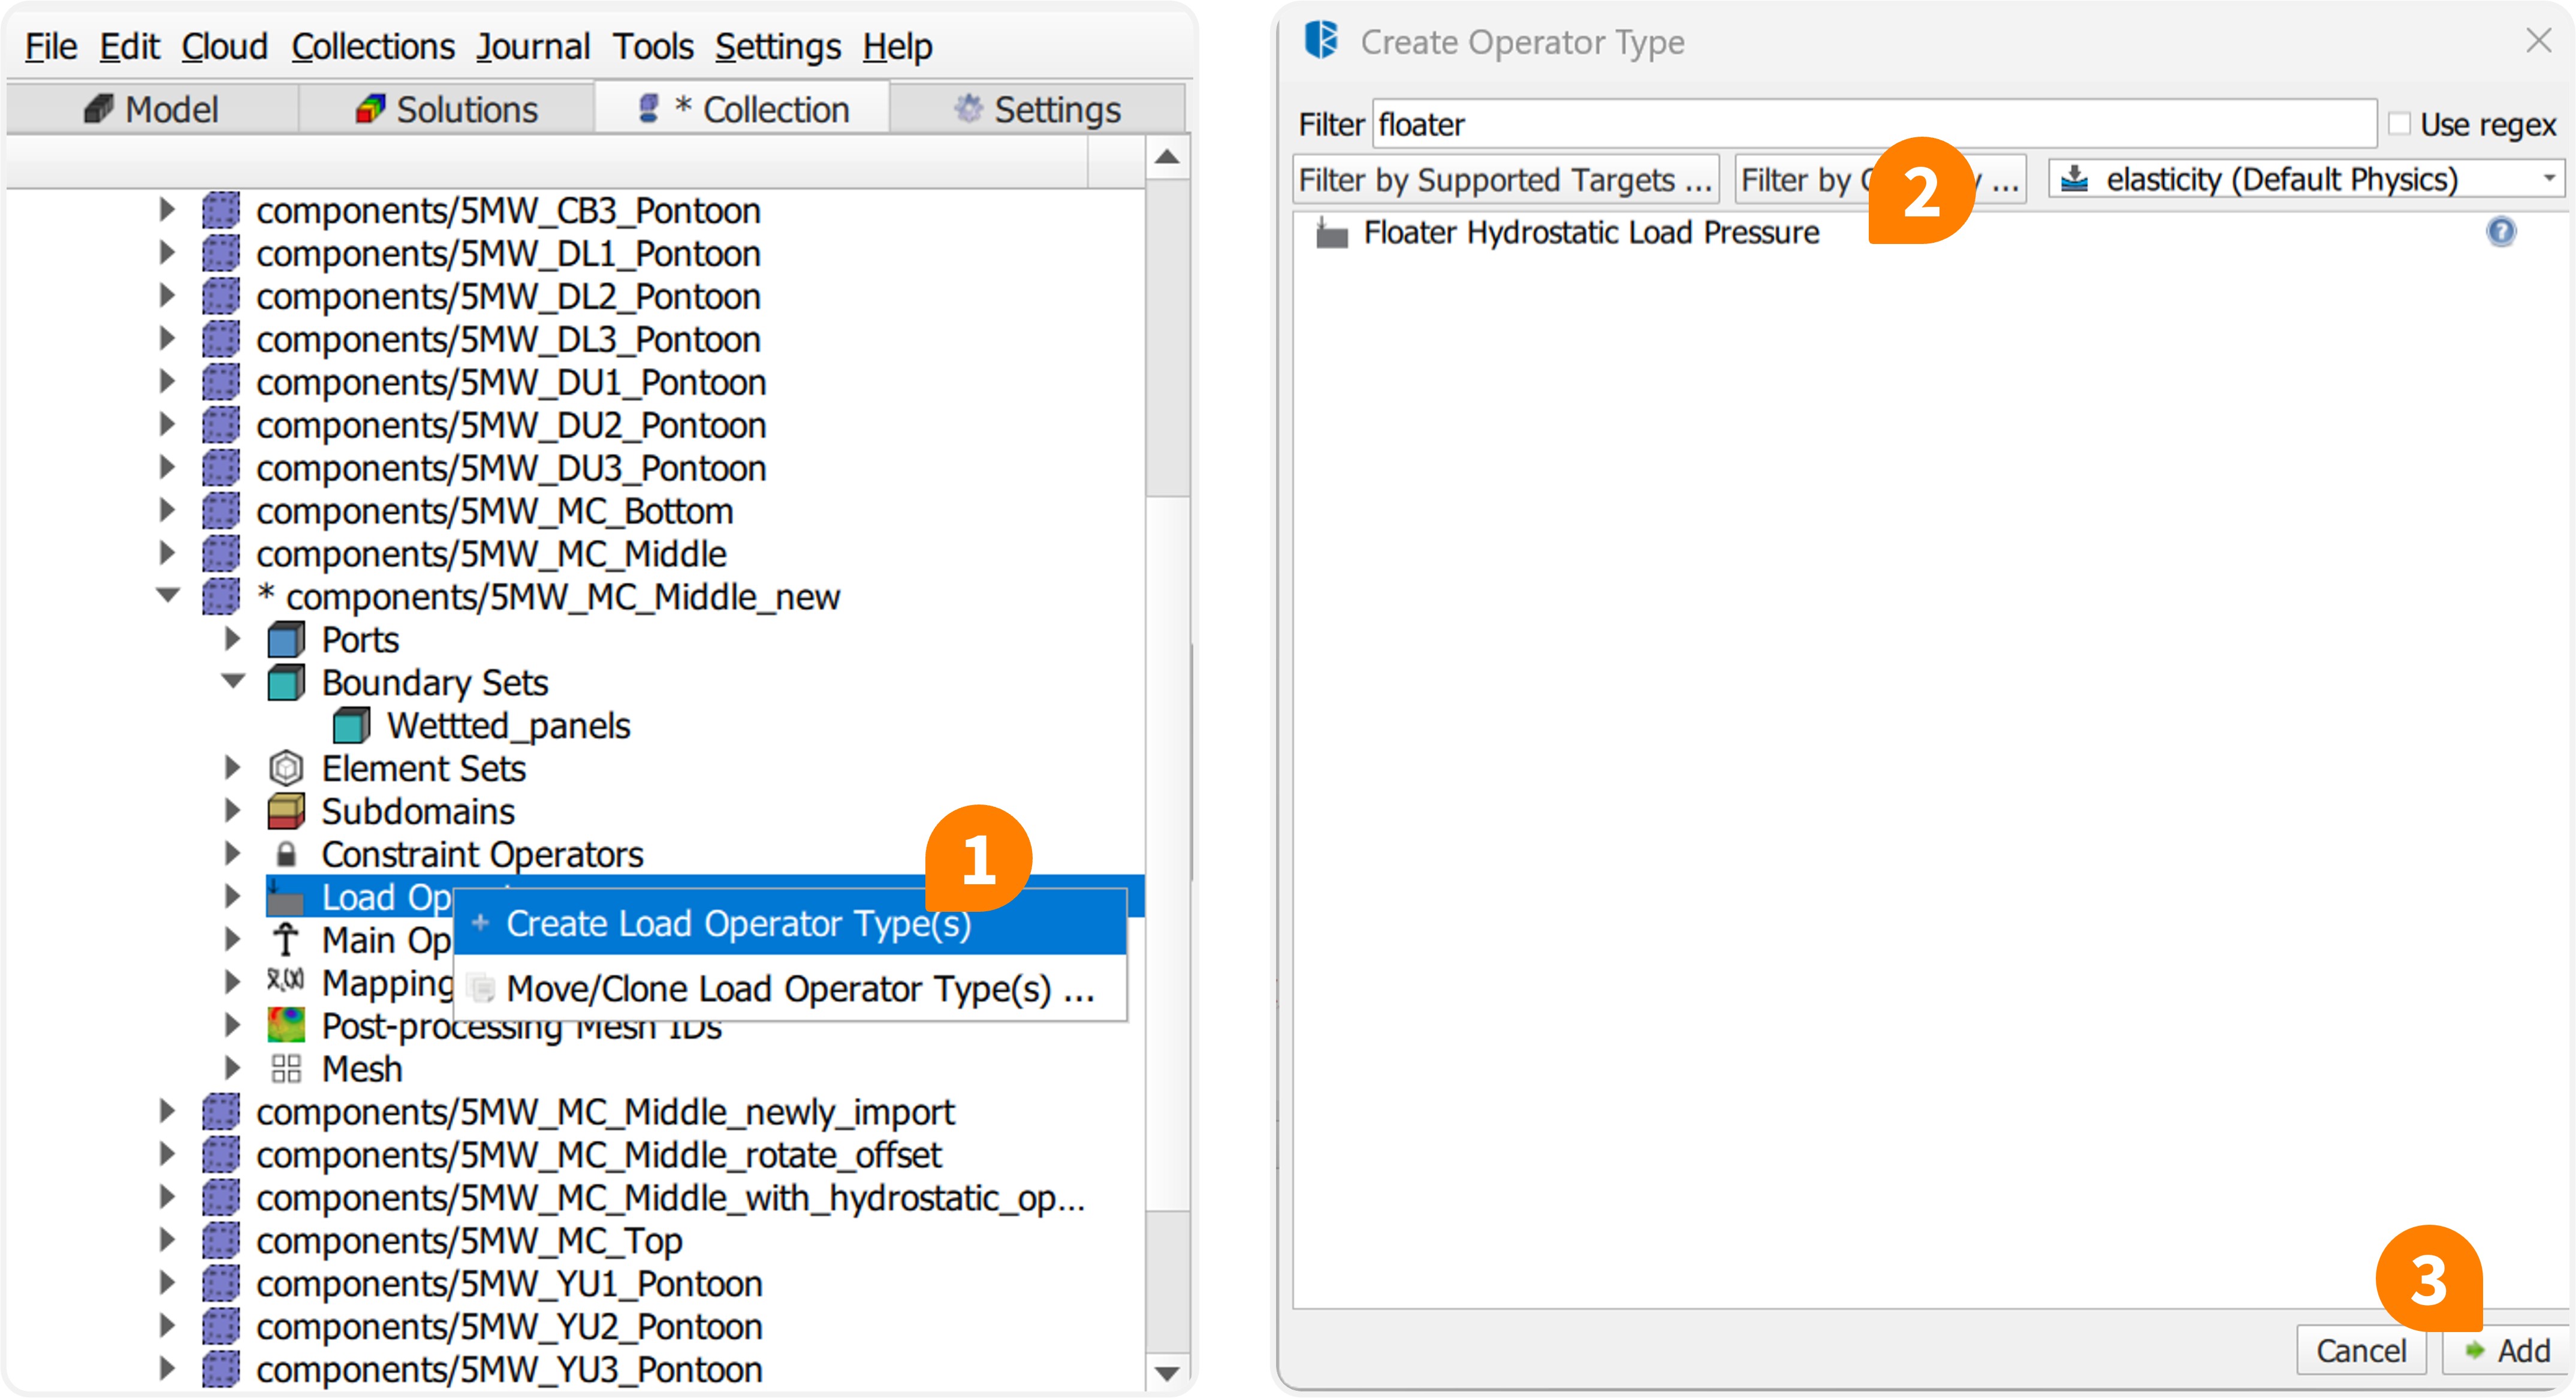Click the Element Sets hexagon icon
Image resolution: width=2576 pixels, height=1398 pixels.
[286, 769]
